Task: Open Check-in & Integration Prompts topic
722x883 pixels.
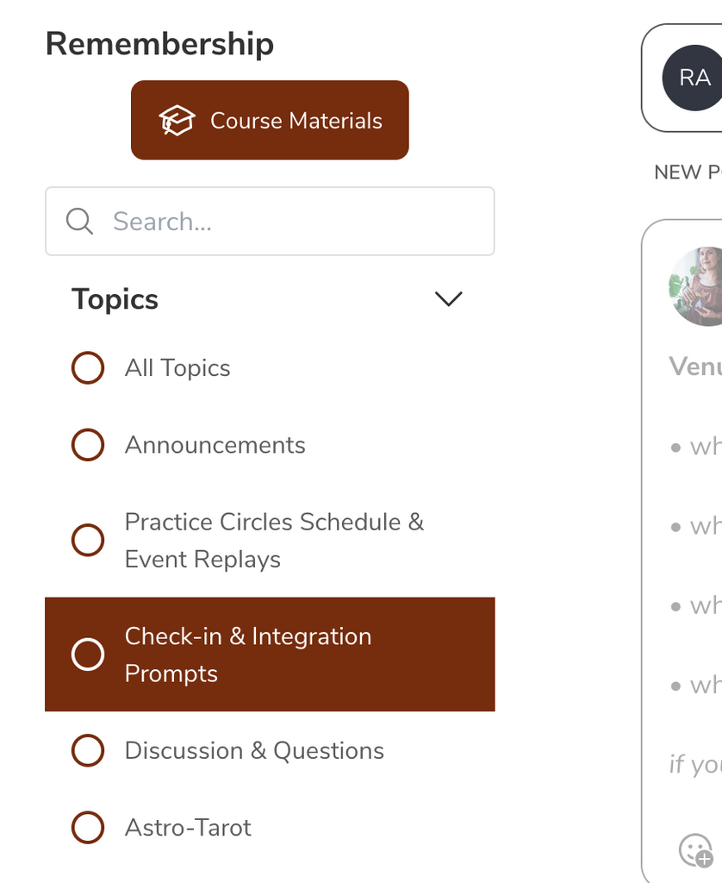Action: point(248,654)
